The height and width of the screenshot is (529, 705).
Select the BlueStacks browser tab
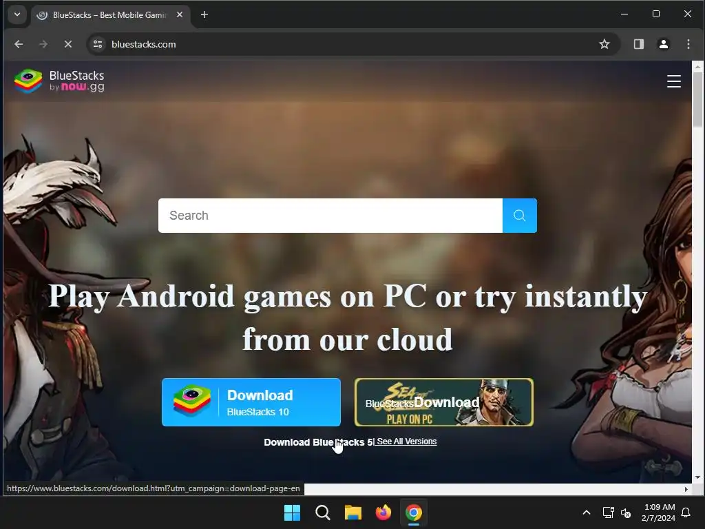pos(110,15)
